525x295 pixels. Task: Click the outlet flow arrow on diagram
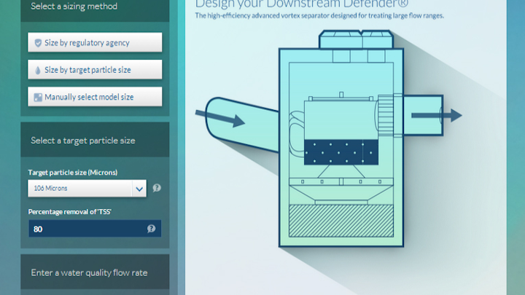point(437,115)
